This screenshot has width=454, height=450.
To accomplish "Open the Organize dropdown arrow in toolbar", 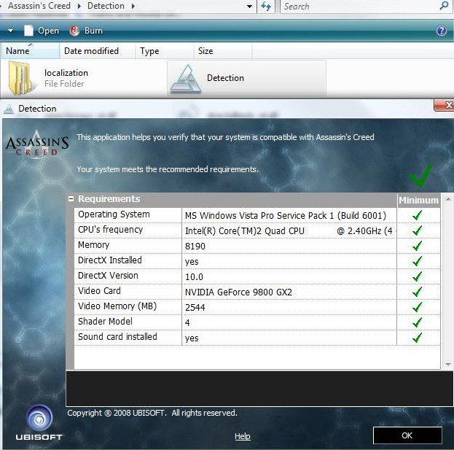I will 10,31.
